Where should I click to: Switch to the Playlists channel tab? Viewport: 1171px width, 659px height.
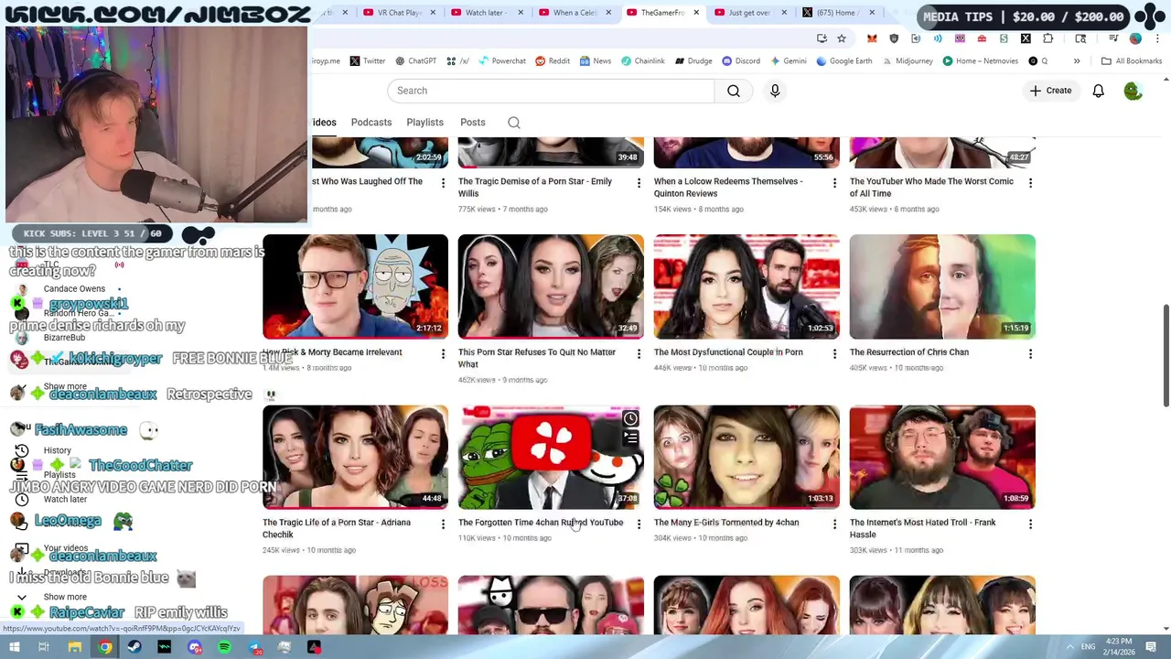point(424,123)
